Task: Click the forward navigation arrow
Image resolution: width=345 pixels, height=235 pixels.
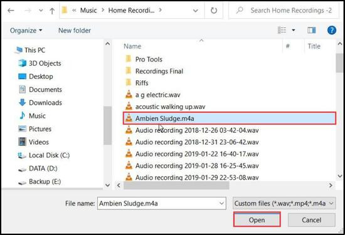Action: tap(28, 10)
